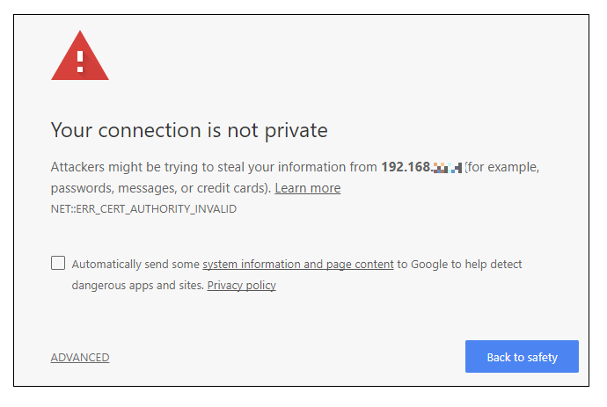Follow system information and page content link
607x407 pixels.
coord(298,264)
